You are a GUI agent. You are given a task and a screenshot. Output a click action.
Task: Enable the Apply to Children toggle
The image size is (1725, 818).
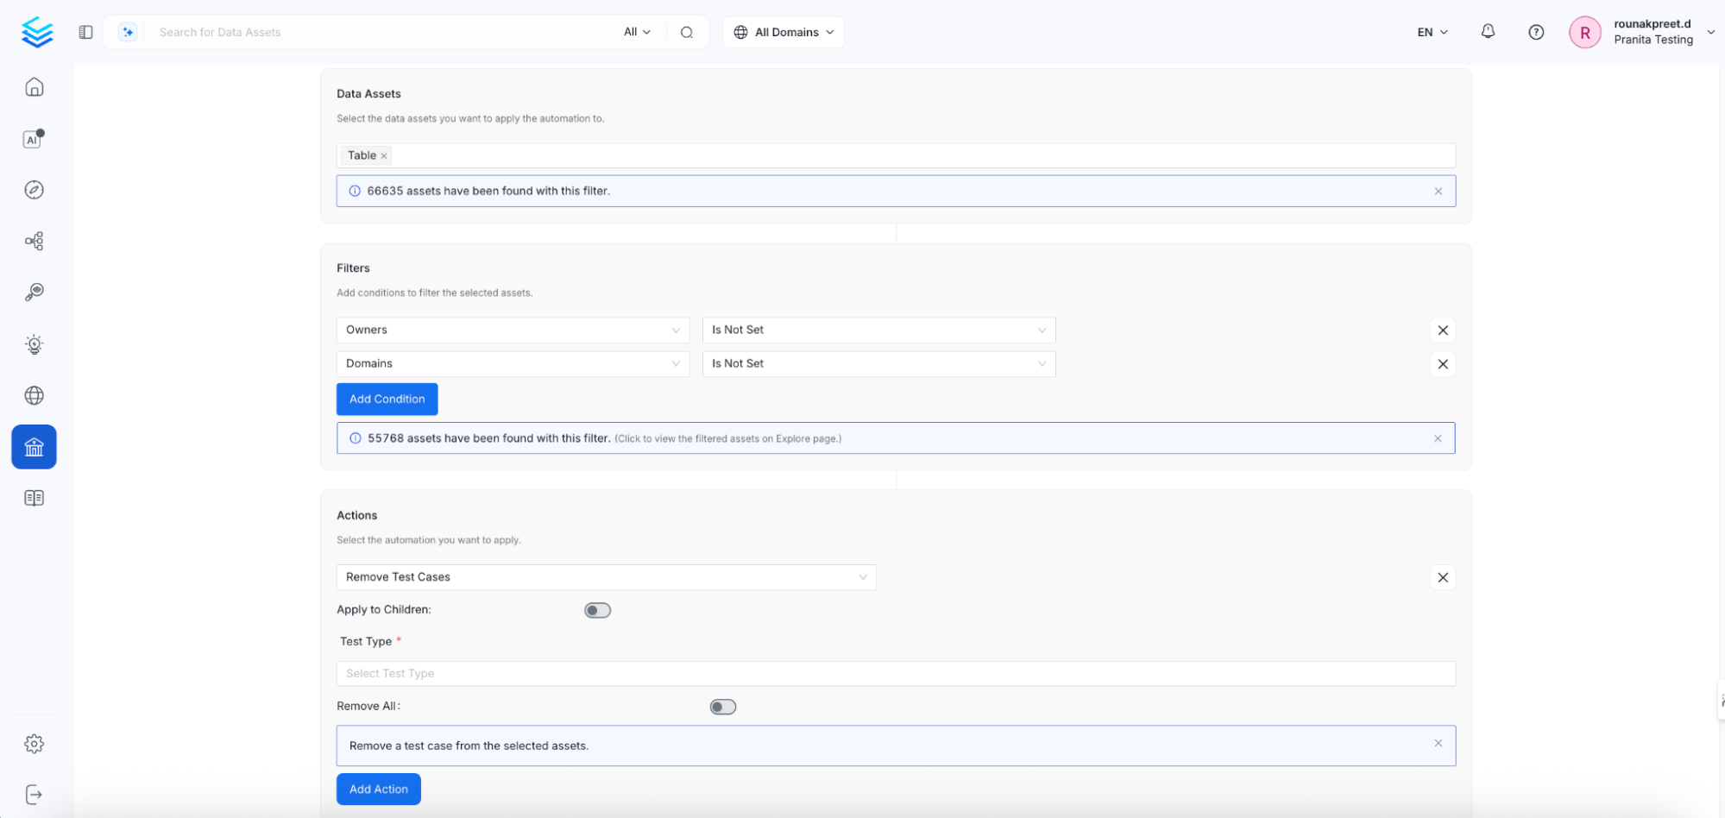pyautogui.click(x=597, y=609)
